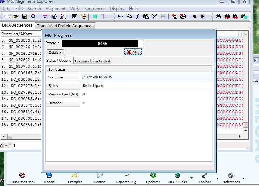Click Find next binoculars icon

click(x=235, y=16)
